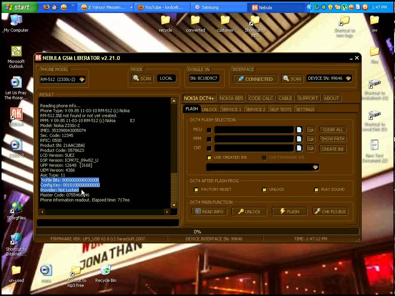Switch to NOKIA DCT4+ tab
This screenshot has width=395, height=296.
coord(199,98)
